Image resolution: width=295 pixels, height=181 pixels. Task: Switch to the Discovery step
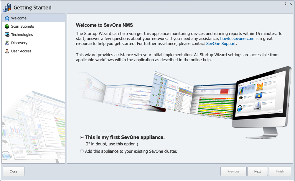pyautogui.click(x=34, y=43)
